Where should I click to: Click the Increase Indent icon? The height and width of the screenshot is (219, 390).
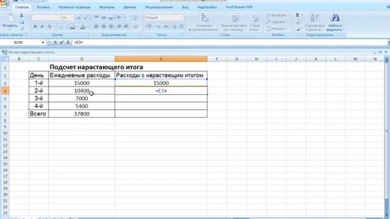[126, 26]
